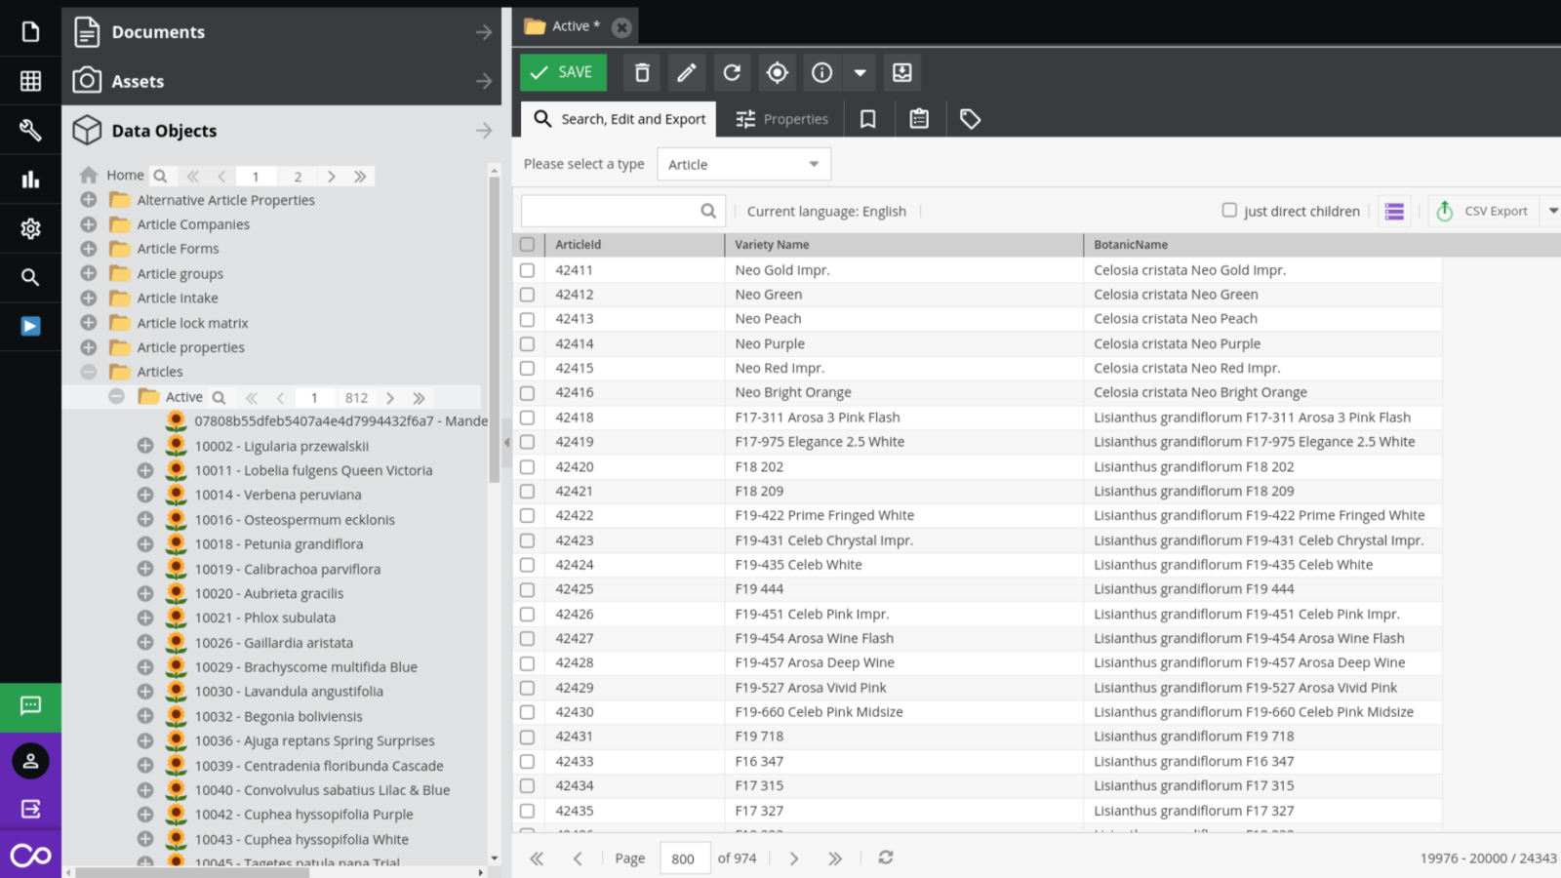This screenshot has height=878, width=1561.
Task: Go to next grid page
Action: click(794, 858)
